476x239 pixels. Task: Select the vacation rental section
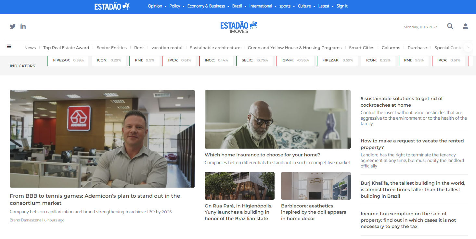[x=167, y=47]
